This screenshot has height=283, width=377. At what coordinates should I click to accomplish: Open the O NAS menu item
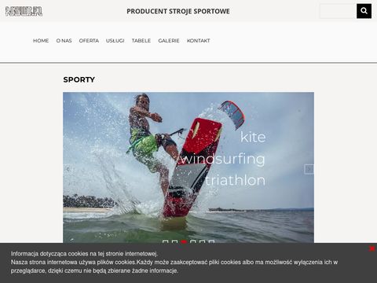tap(64, 41)
